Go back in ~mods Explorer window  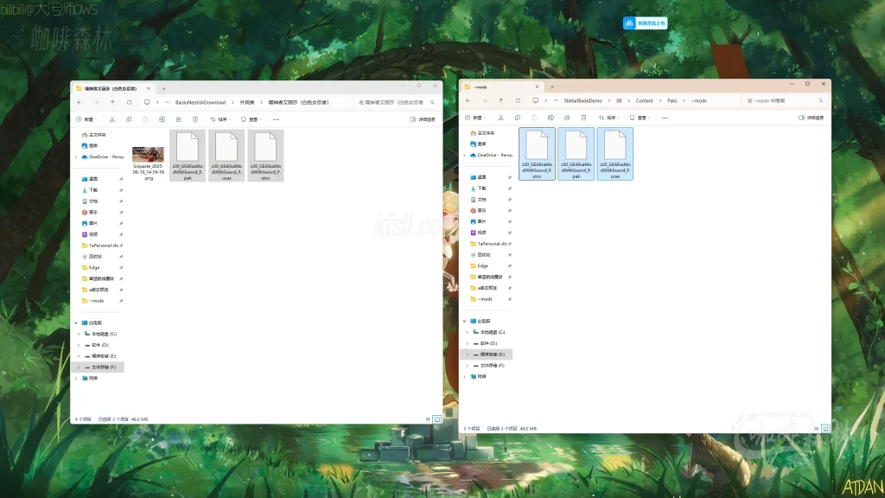click(x=468, y=100)
